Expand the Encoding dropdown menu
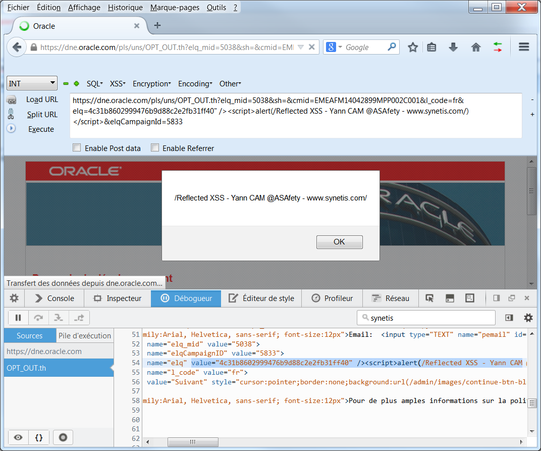 coord(195,83)
